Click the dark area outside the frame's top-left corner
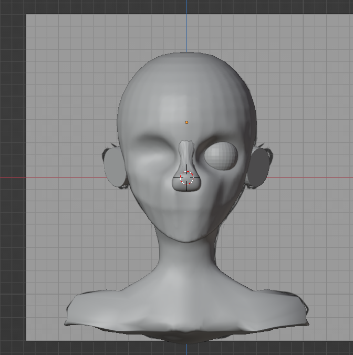The image size is (353, 355). [12, 7]
